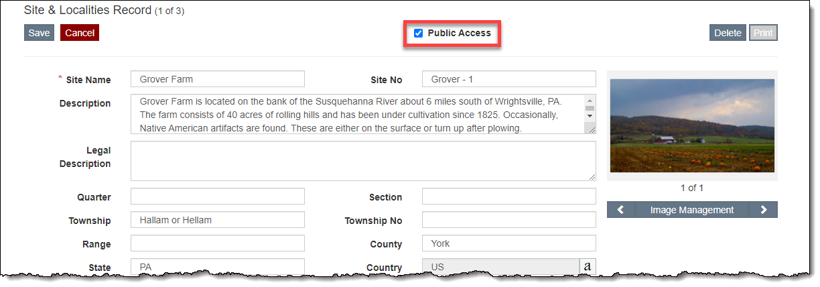Click into the Quarter field
Viewport: 820px width, 287px height.
click(217, 196)
